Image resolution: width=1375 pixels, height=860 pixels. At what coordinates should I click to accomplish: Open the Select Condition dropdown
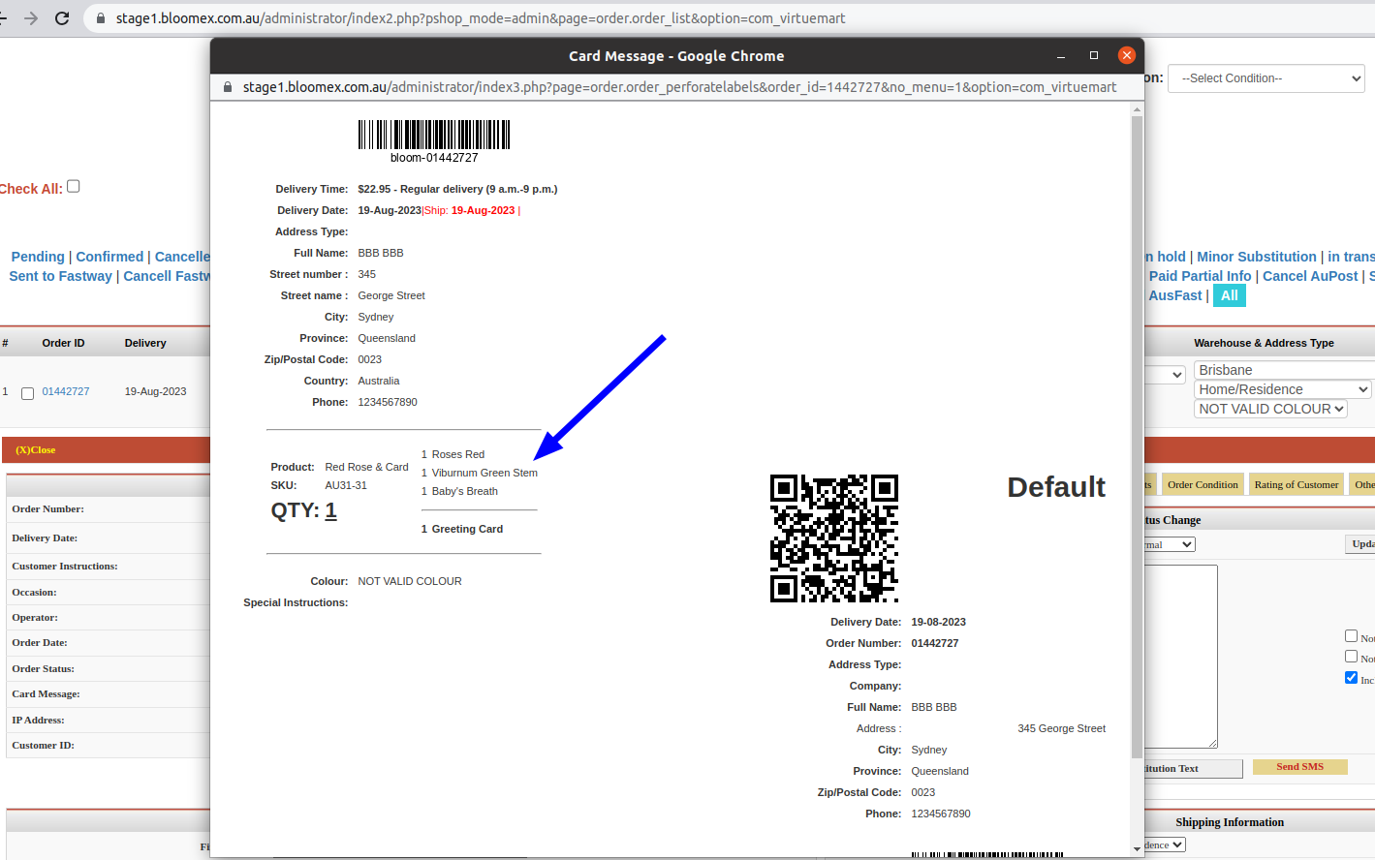coord(1266,78)
